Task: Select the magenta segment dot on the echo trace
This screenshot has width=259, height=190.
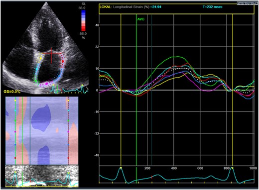Action: tap(46, 83)
